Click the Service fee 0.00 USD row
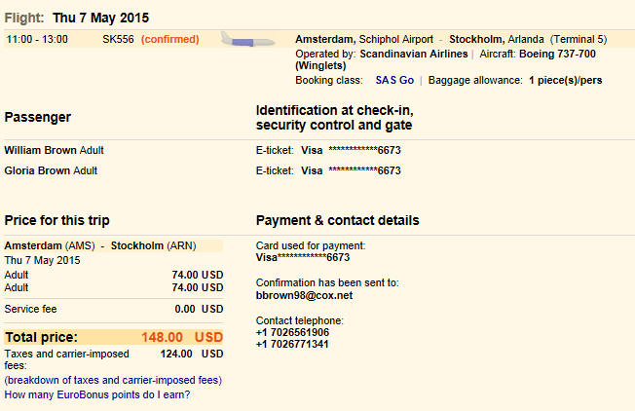This screenshot has width=635, height=411. pyautogui.click(x=114, y=309)
